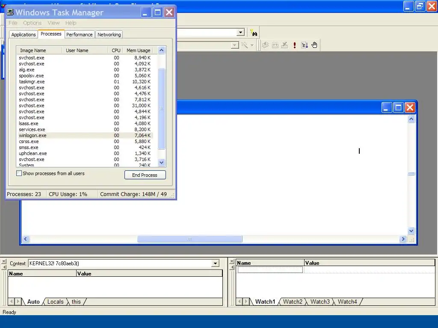Open the Options menu in Task Manager

click(33, 23)
